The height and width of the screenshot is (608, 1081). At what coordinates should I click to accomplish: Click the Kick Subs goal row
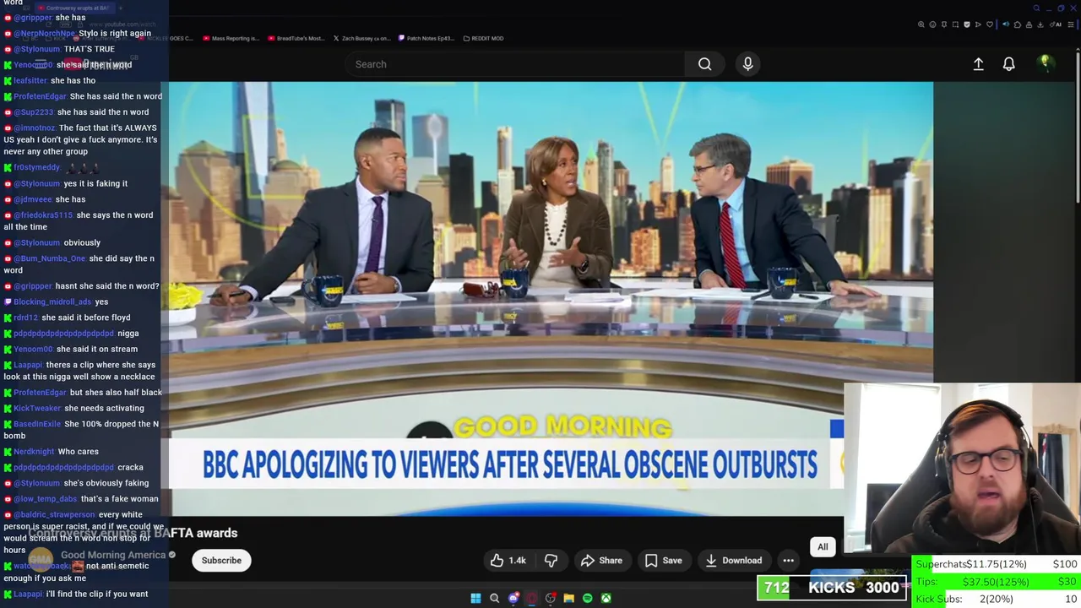[x=996, y=599]
